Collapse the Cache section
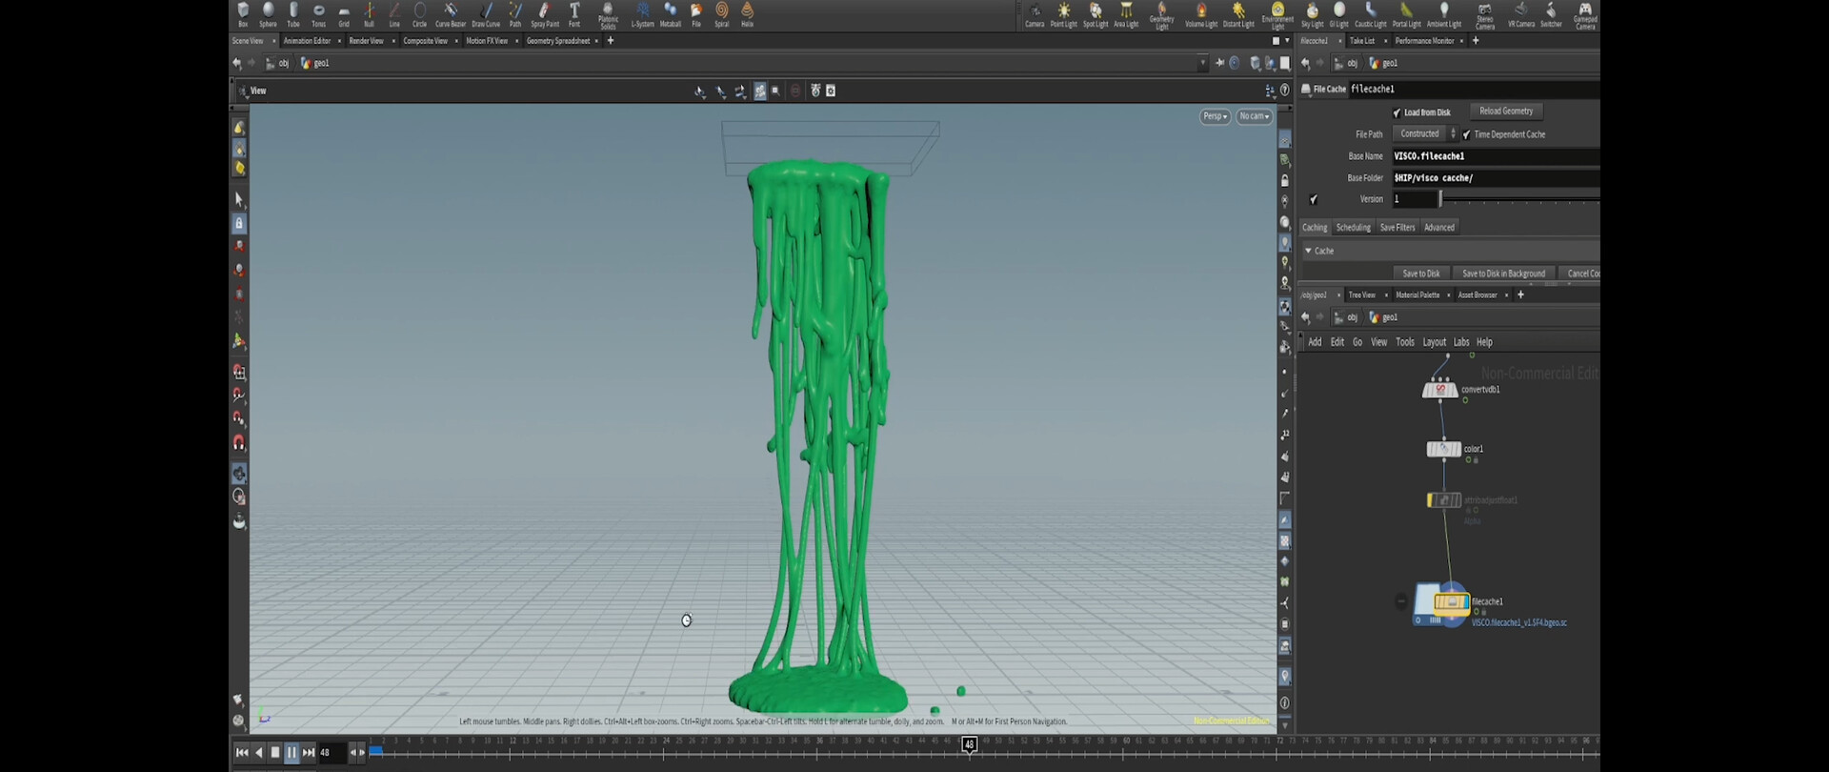1829x772 pixels. [1309, 251]
